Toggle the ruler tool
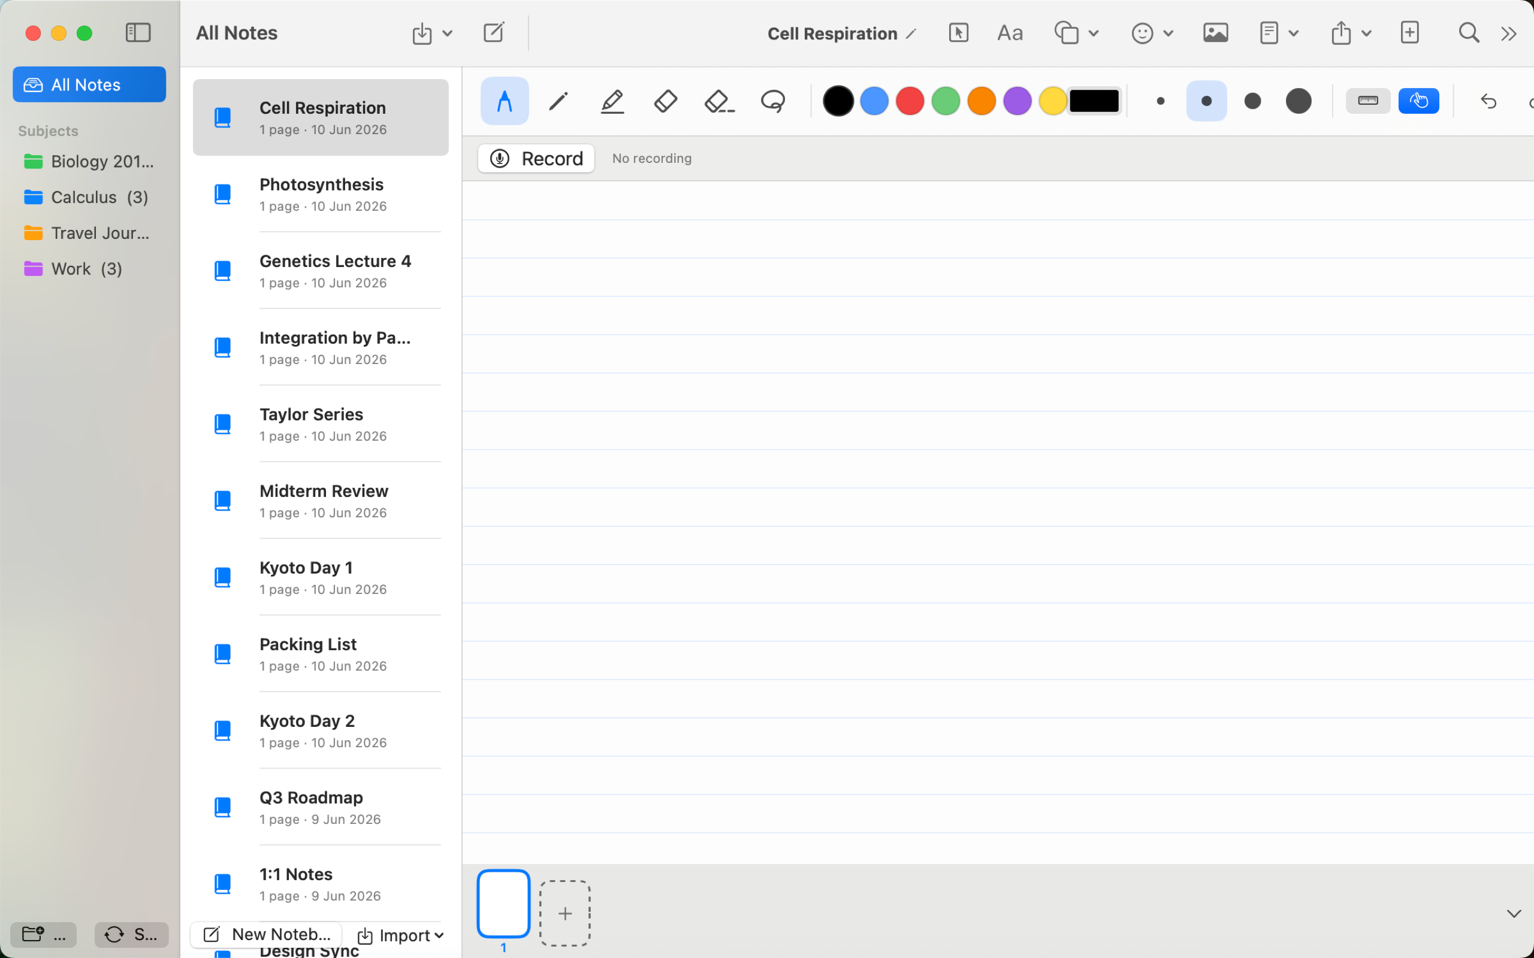The image size is (1534, 958). coord(1368,101)
